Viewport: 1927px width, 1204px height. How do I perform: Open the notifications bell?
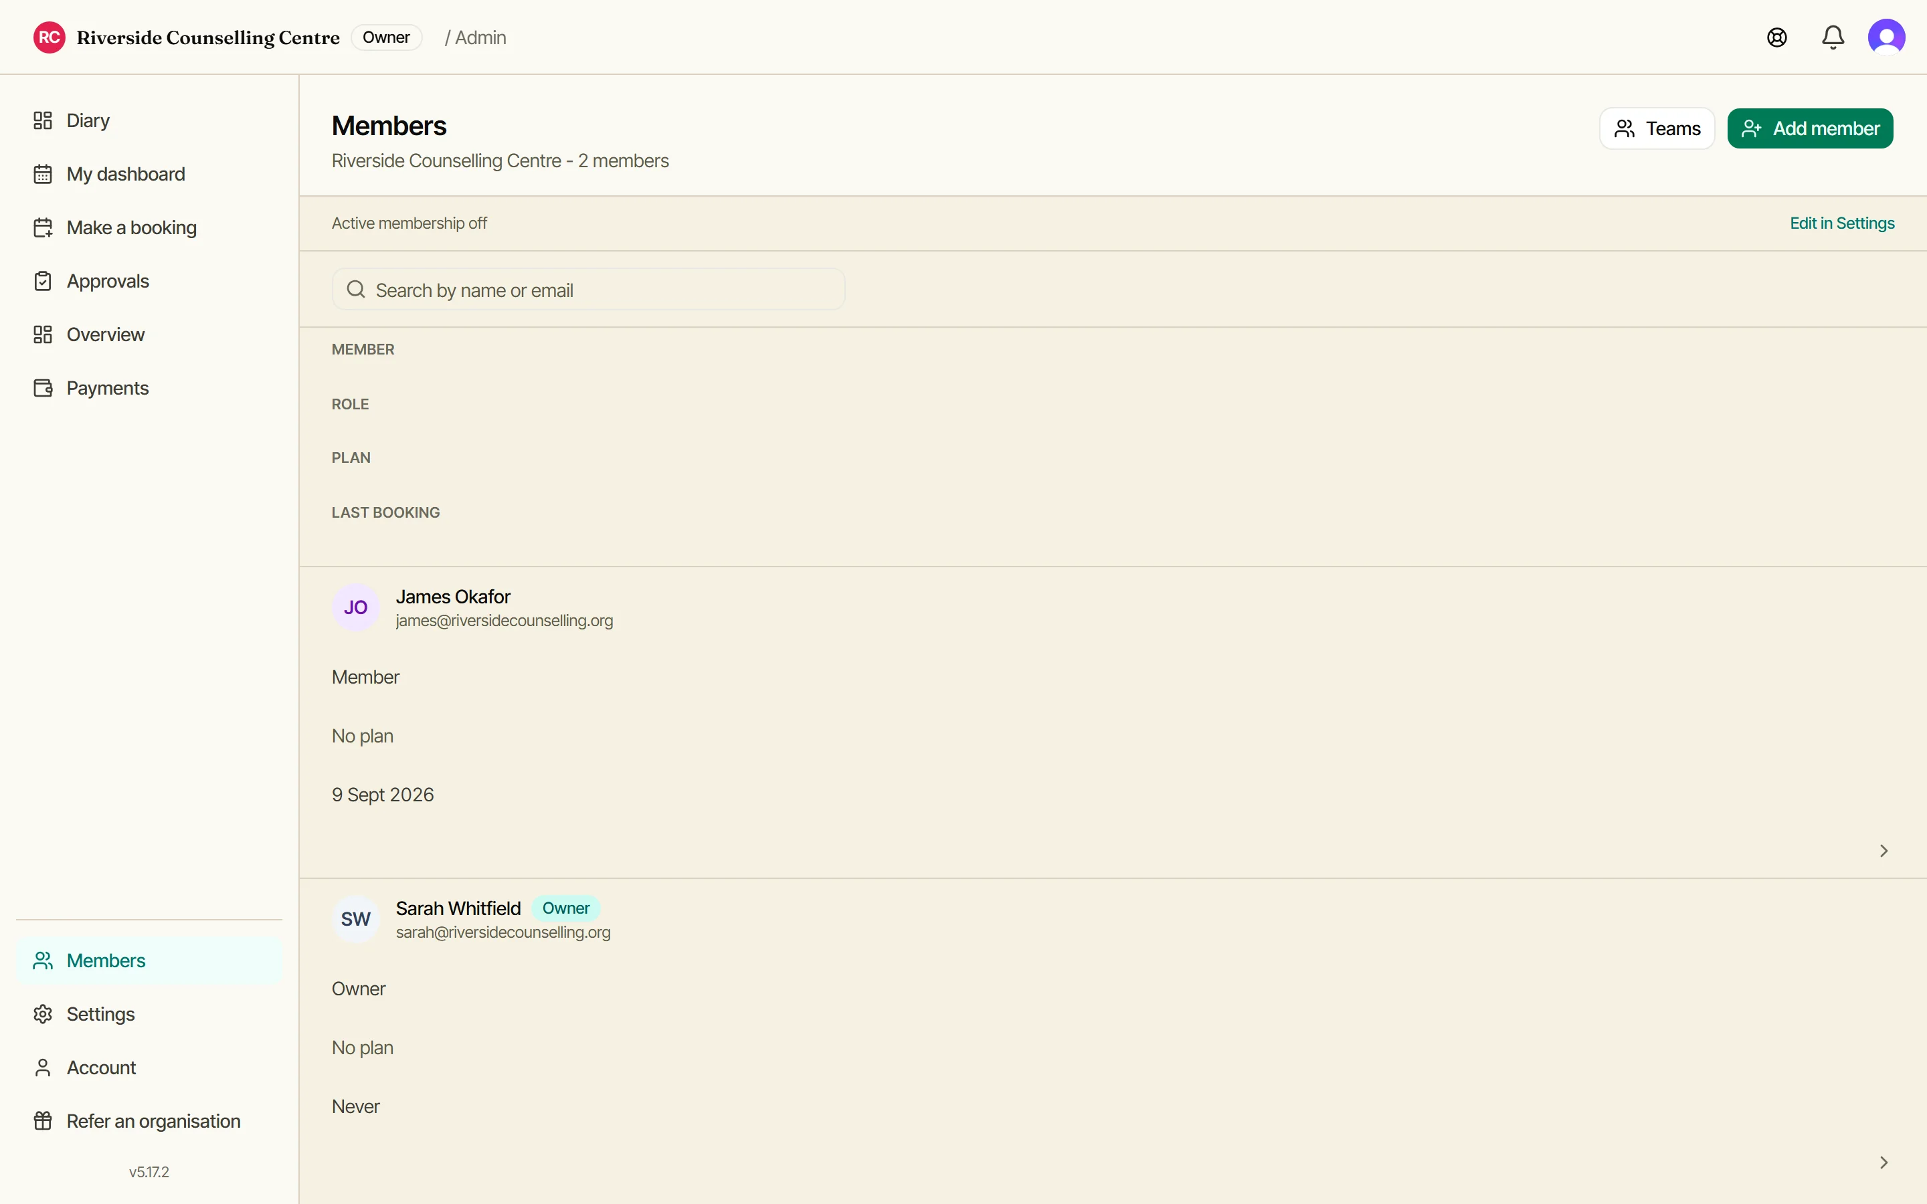[1833, 37]
